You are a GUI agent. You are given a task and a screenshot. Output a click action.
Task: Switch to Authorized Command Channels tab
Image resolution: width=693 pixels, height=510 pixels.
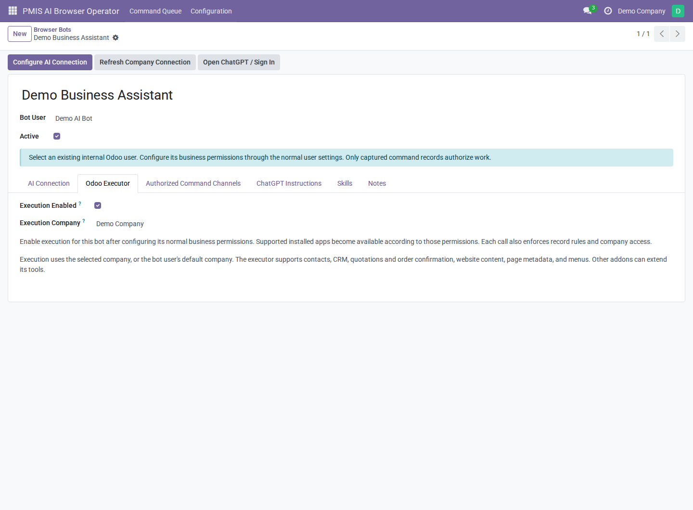click(193, 183)
